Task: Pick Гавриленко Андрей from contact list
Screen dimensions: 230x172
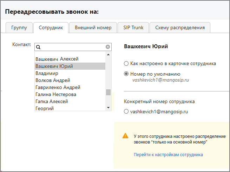Action: (70, 87)
